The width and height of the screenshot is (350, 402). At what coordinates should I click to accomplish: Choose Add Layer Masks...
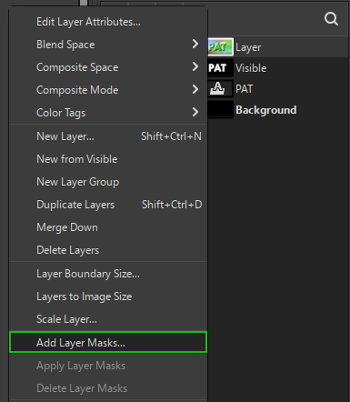(x=108, y=342)
